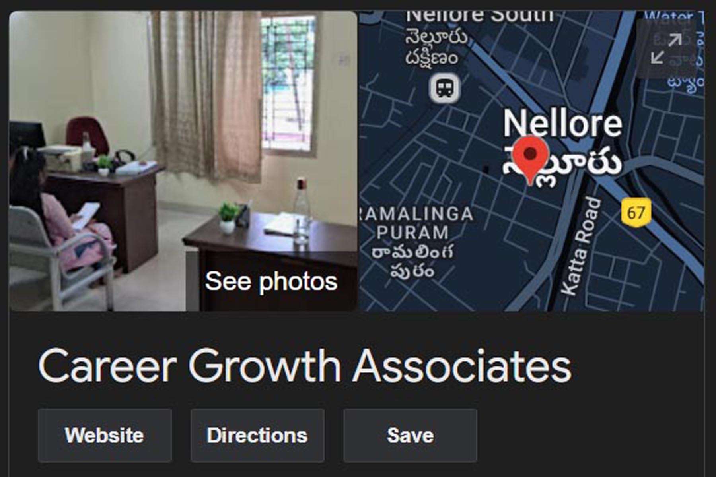Viewport: 716px width, 477px height.
Task: Click the Career Growth Associates title
Action: pos(305,366)
